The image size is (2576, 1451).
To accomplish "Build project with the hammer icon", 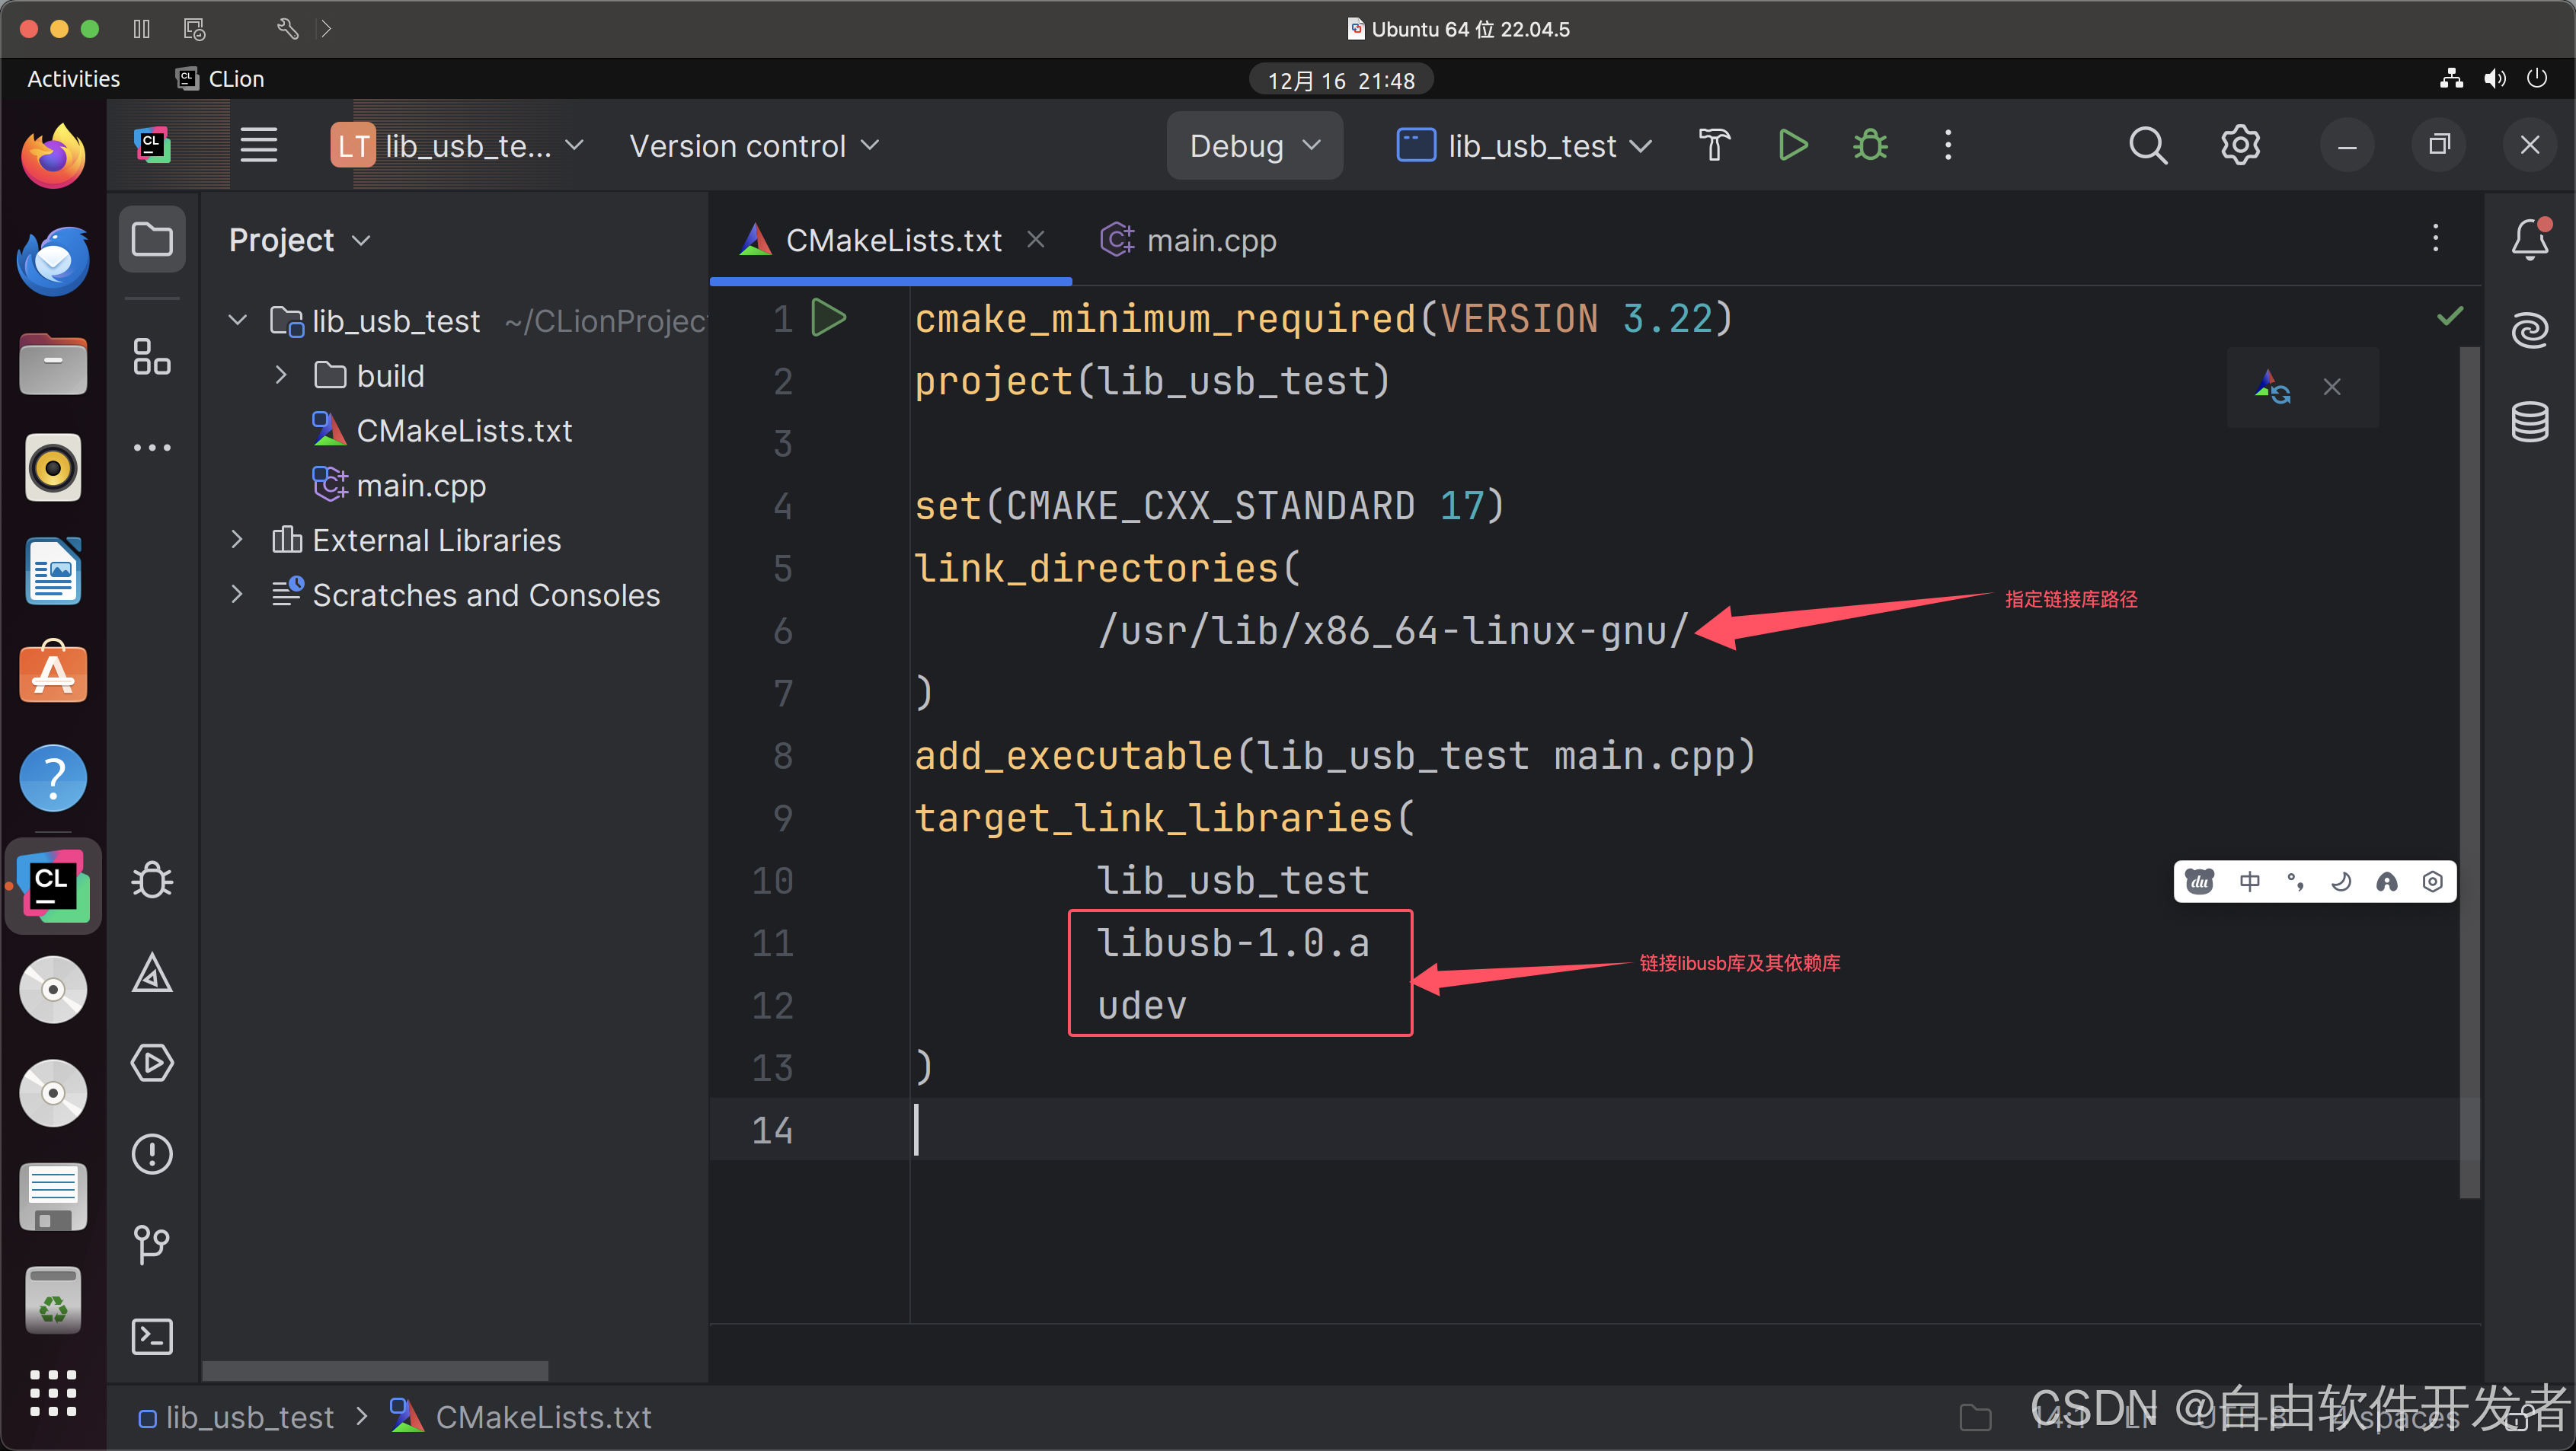I will (x=1714, y=146).
